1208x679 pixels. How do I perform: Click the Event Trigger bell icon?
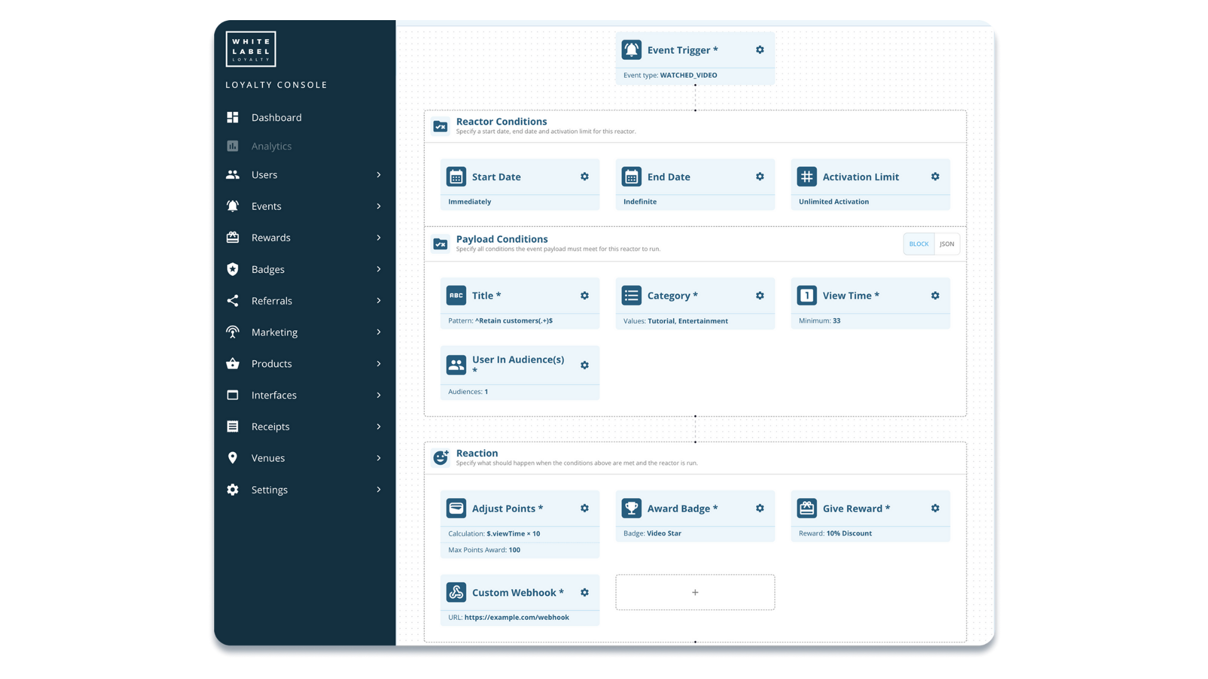coord(632,50)
